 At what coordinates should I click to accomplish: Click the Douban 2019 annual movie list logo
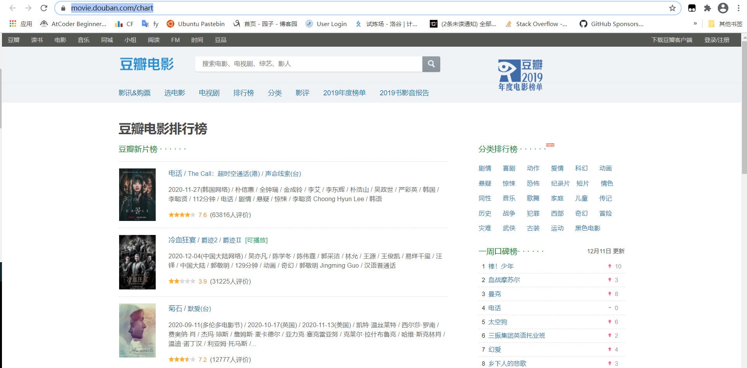[520, 75]
